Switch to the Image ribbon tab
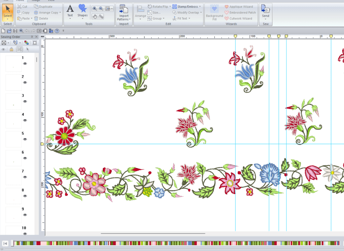This screenshot has width=344, height=251. point(36,1)
